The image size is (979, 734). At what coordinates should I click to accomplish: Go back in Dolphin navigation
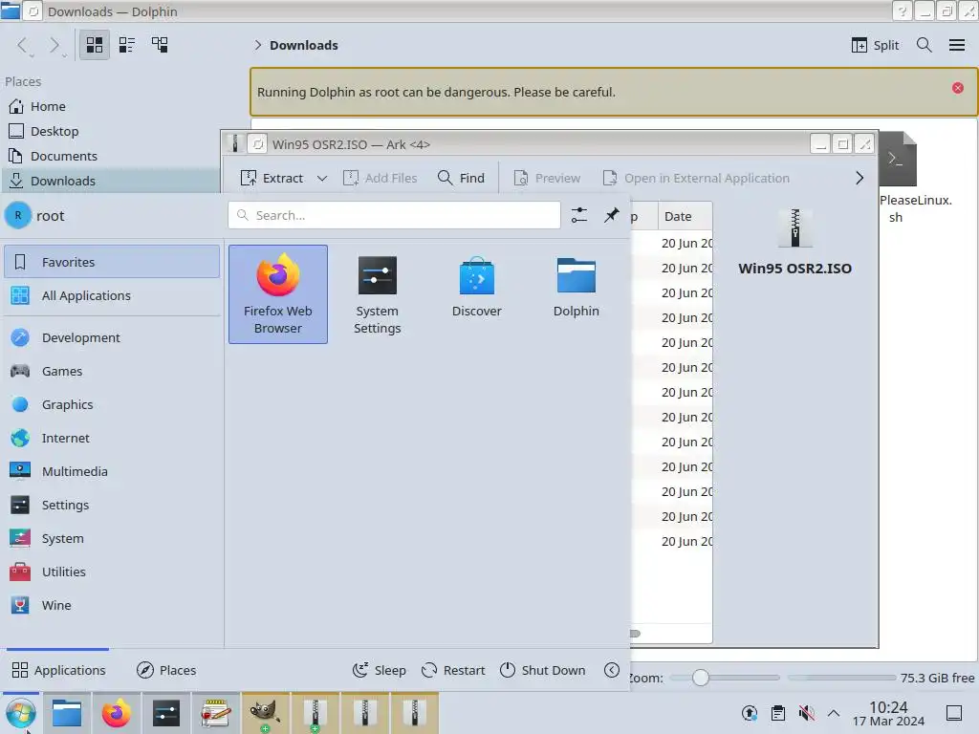(23, 45)
